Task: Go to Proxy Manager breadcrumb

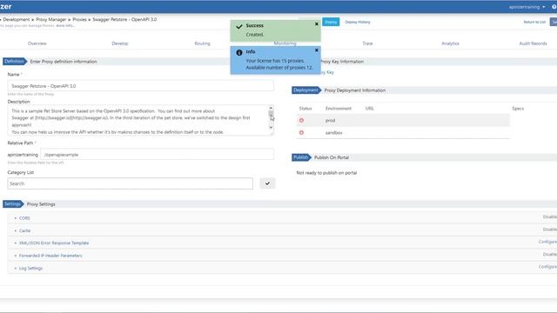Action: click(x=50, y=19)
